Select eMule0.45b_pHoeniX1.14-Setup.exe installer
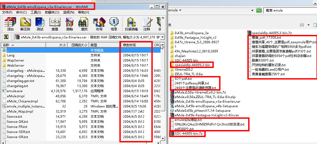317x144 pixels. 202,111
